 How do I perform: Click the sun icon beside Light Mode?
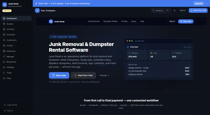pyautogui.click(x=5, y=105)
